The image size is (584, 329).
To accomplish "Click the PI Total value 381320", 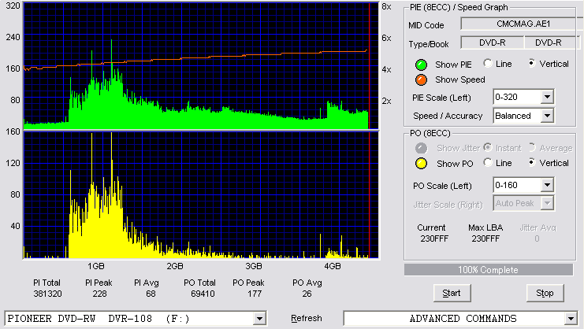I will (47, 294).
